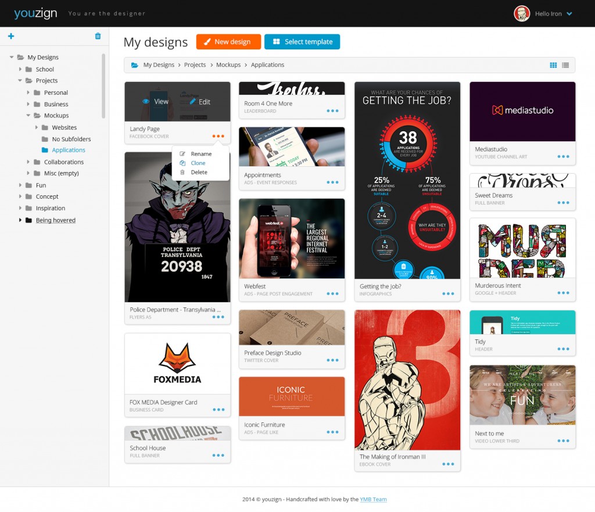Image resolution: width=595 pixels, height=512 pixels.
Task: Click the New design button
Action: pos(228,41)
